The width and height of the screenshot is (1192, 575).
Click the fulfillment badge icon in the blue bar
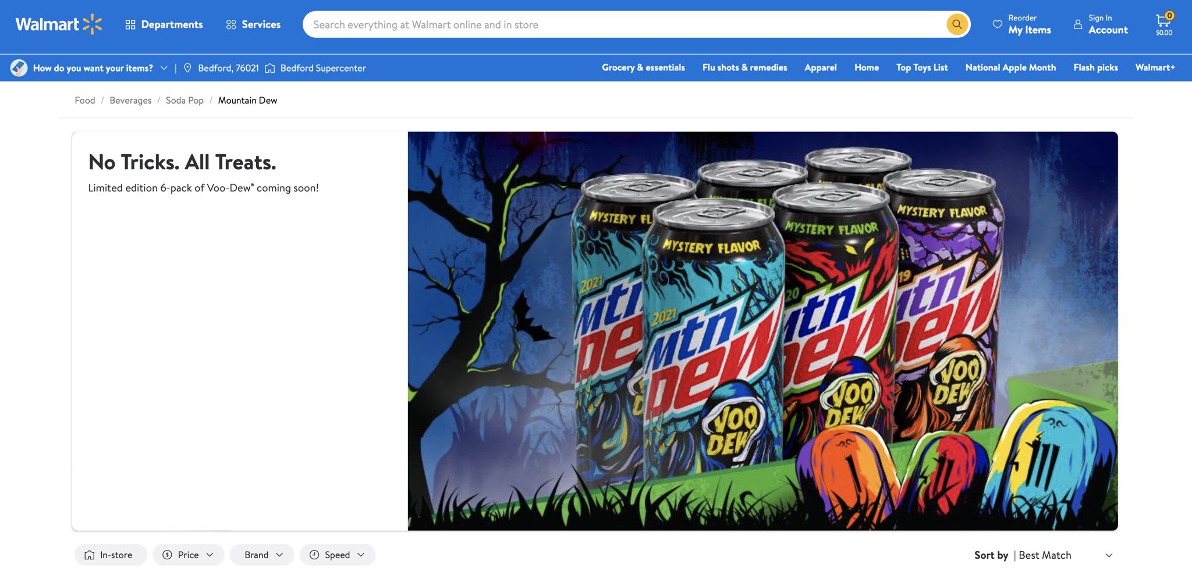click(x=19, y=68)
